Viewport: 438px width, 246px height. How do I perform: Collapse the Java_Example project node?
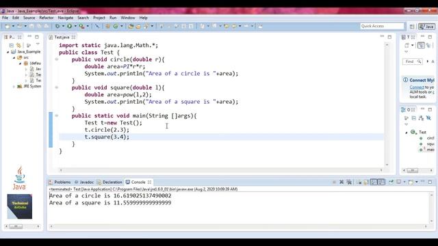8,52
